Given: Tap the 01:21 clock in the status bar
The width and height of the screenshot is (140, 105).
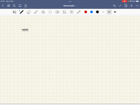Looking at the screenshot, I should coord(3,1).
